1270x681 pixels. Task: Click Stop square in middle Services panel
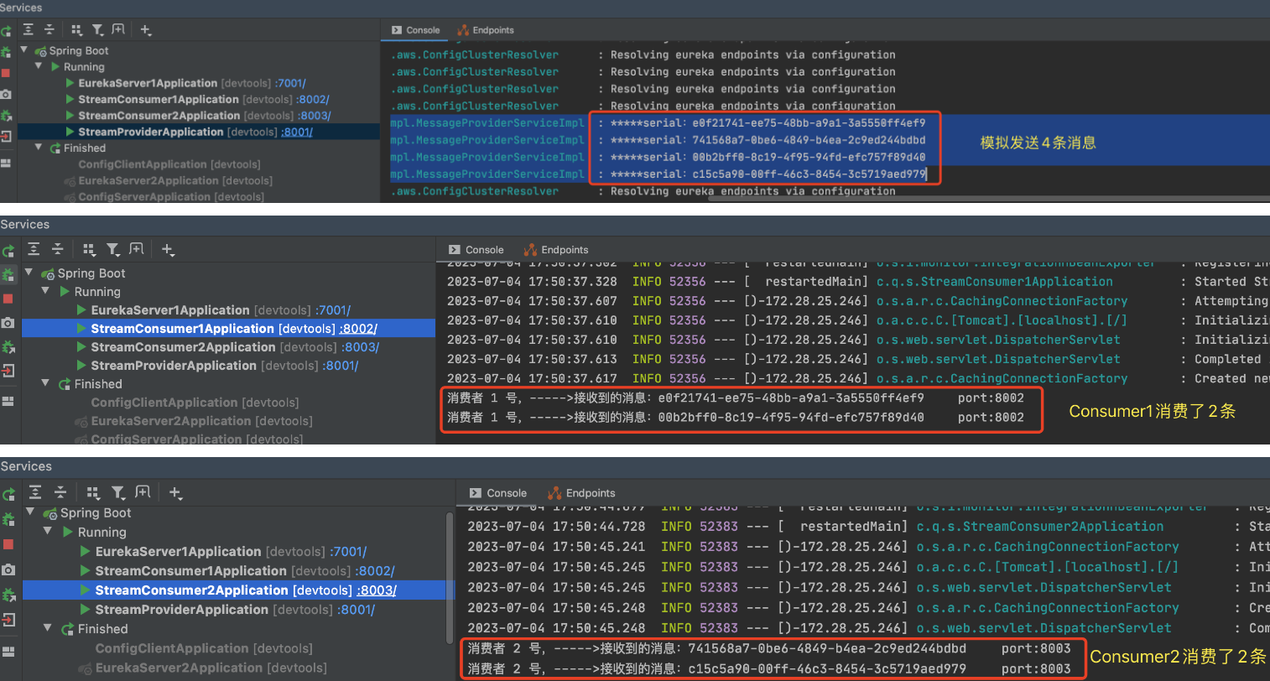click(x=8, y=299)
